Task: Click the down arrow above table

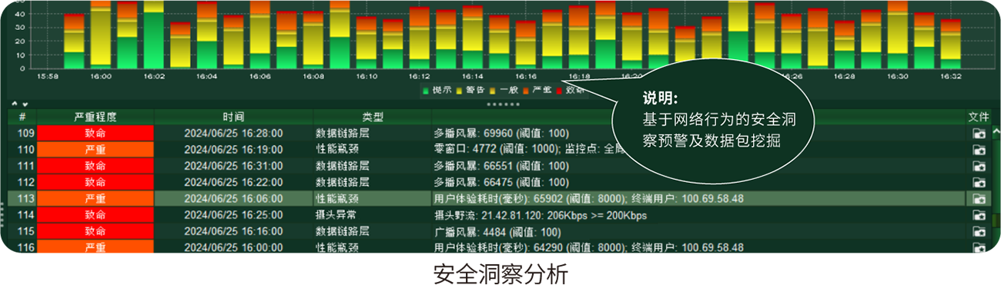Action: tap(25, 104)
